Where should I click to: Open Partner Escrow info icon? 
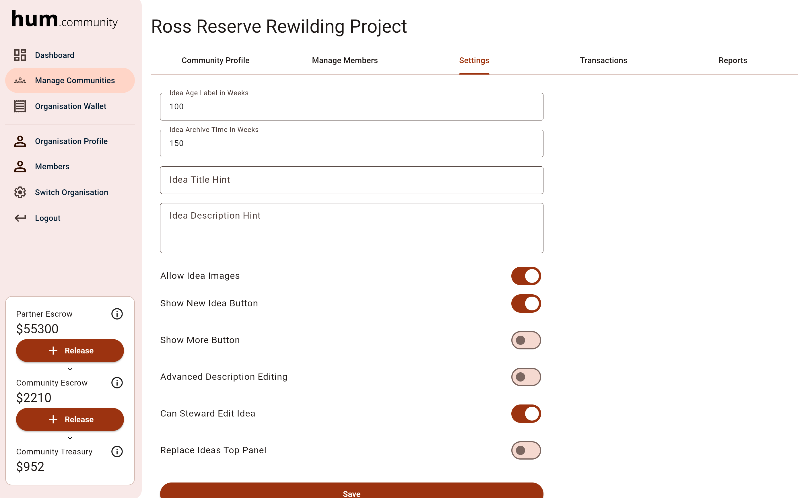(117, 314)
